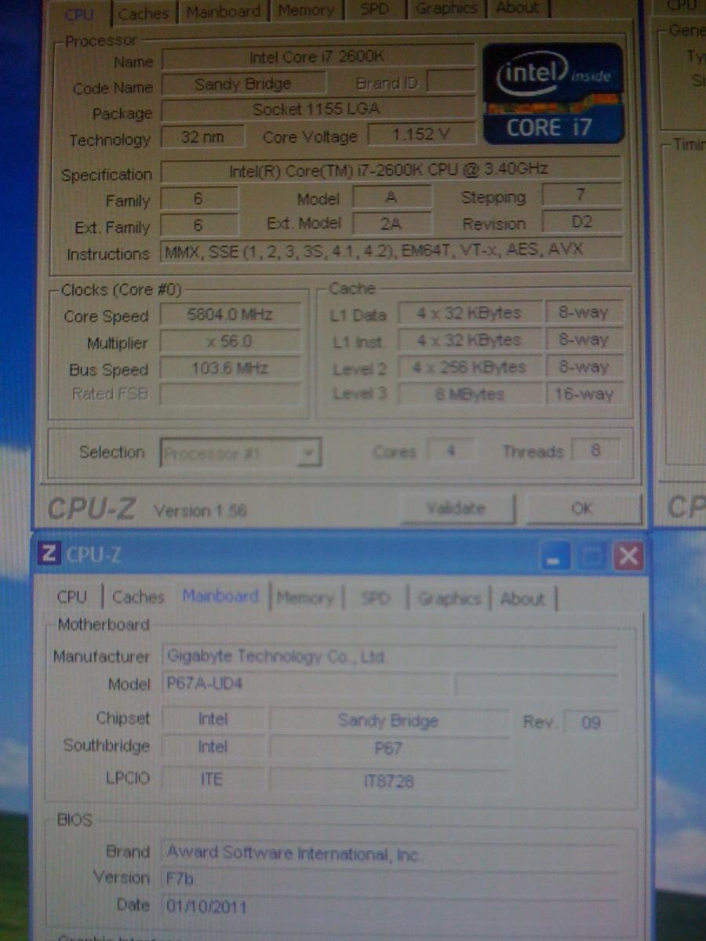Open Memory tab in the Processor window

click(x=306, y=11)
